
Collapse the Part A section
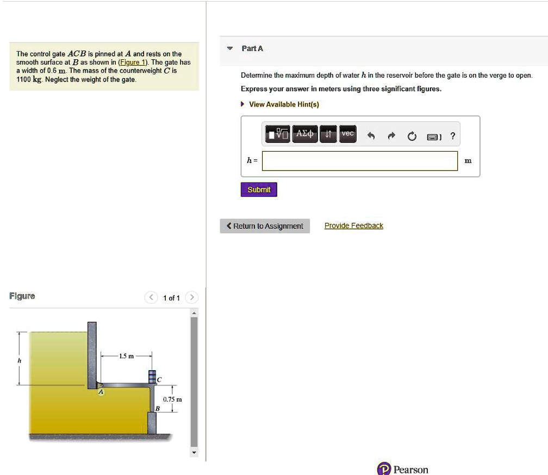coord(230,48)
